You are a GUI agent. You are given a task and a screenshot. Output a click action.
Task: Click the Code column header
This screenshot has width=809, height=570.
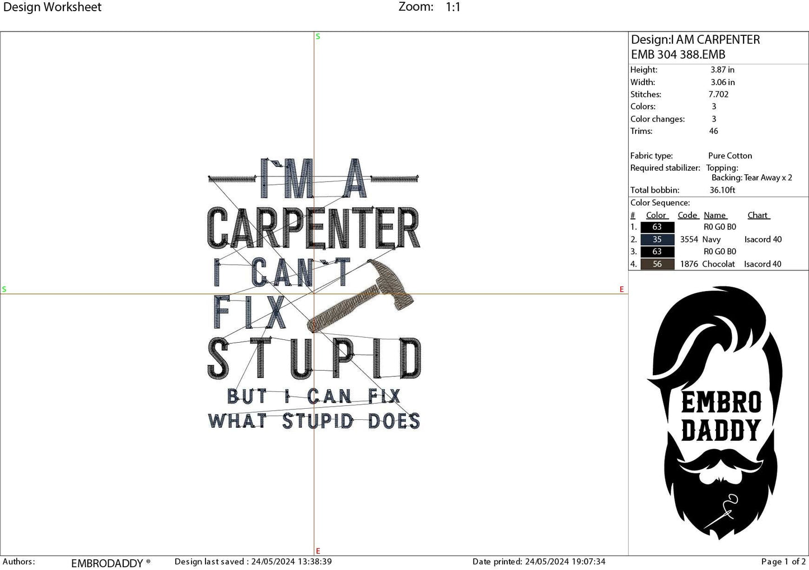[687, 215]
